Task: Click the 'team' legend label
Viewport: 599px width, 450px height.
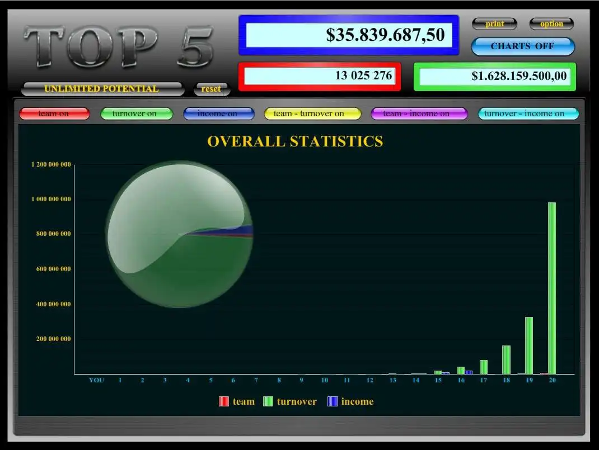Action: 244,401
